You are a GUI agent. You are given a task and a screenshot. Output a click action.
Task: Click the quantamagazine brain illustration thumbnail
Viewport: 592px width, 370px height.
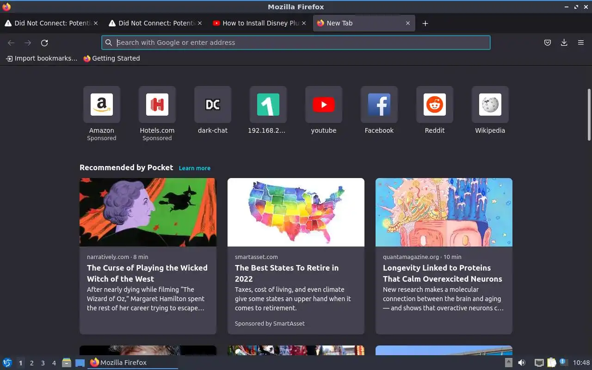444,212
